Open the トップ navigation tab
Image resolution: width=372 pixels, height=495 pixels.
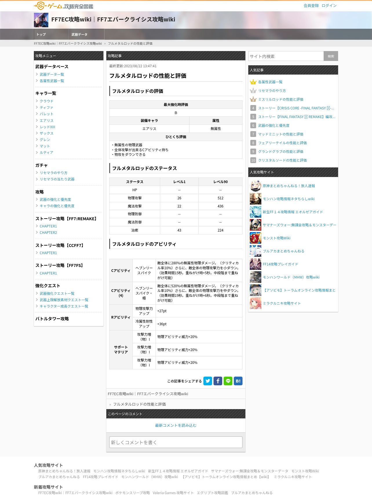tap(52, 34)
